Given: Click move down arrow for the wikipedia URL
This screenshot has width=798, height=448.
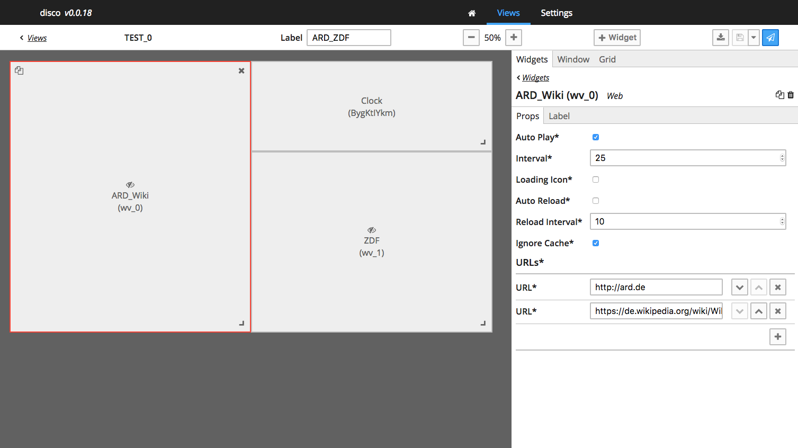Looking at the screenshot, I should (x=740, y=311).
